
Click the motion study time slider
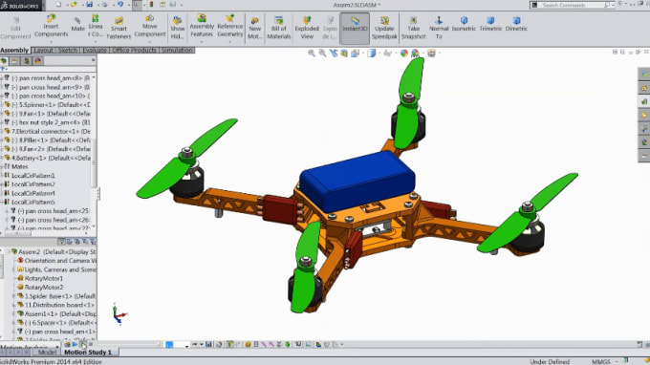pos(128,344)
